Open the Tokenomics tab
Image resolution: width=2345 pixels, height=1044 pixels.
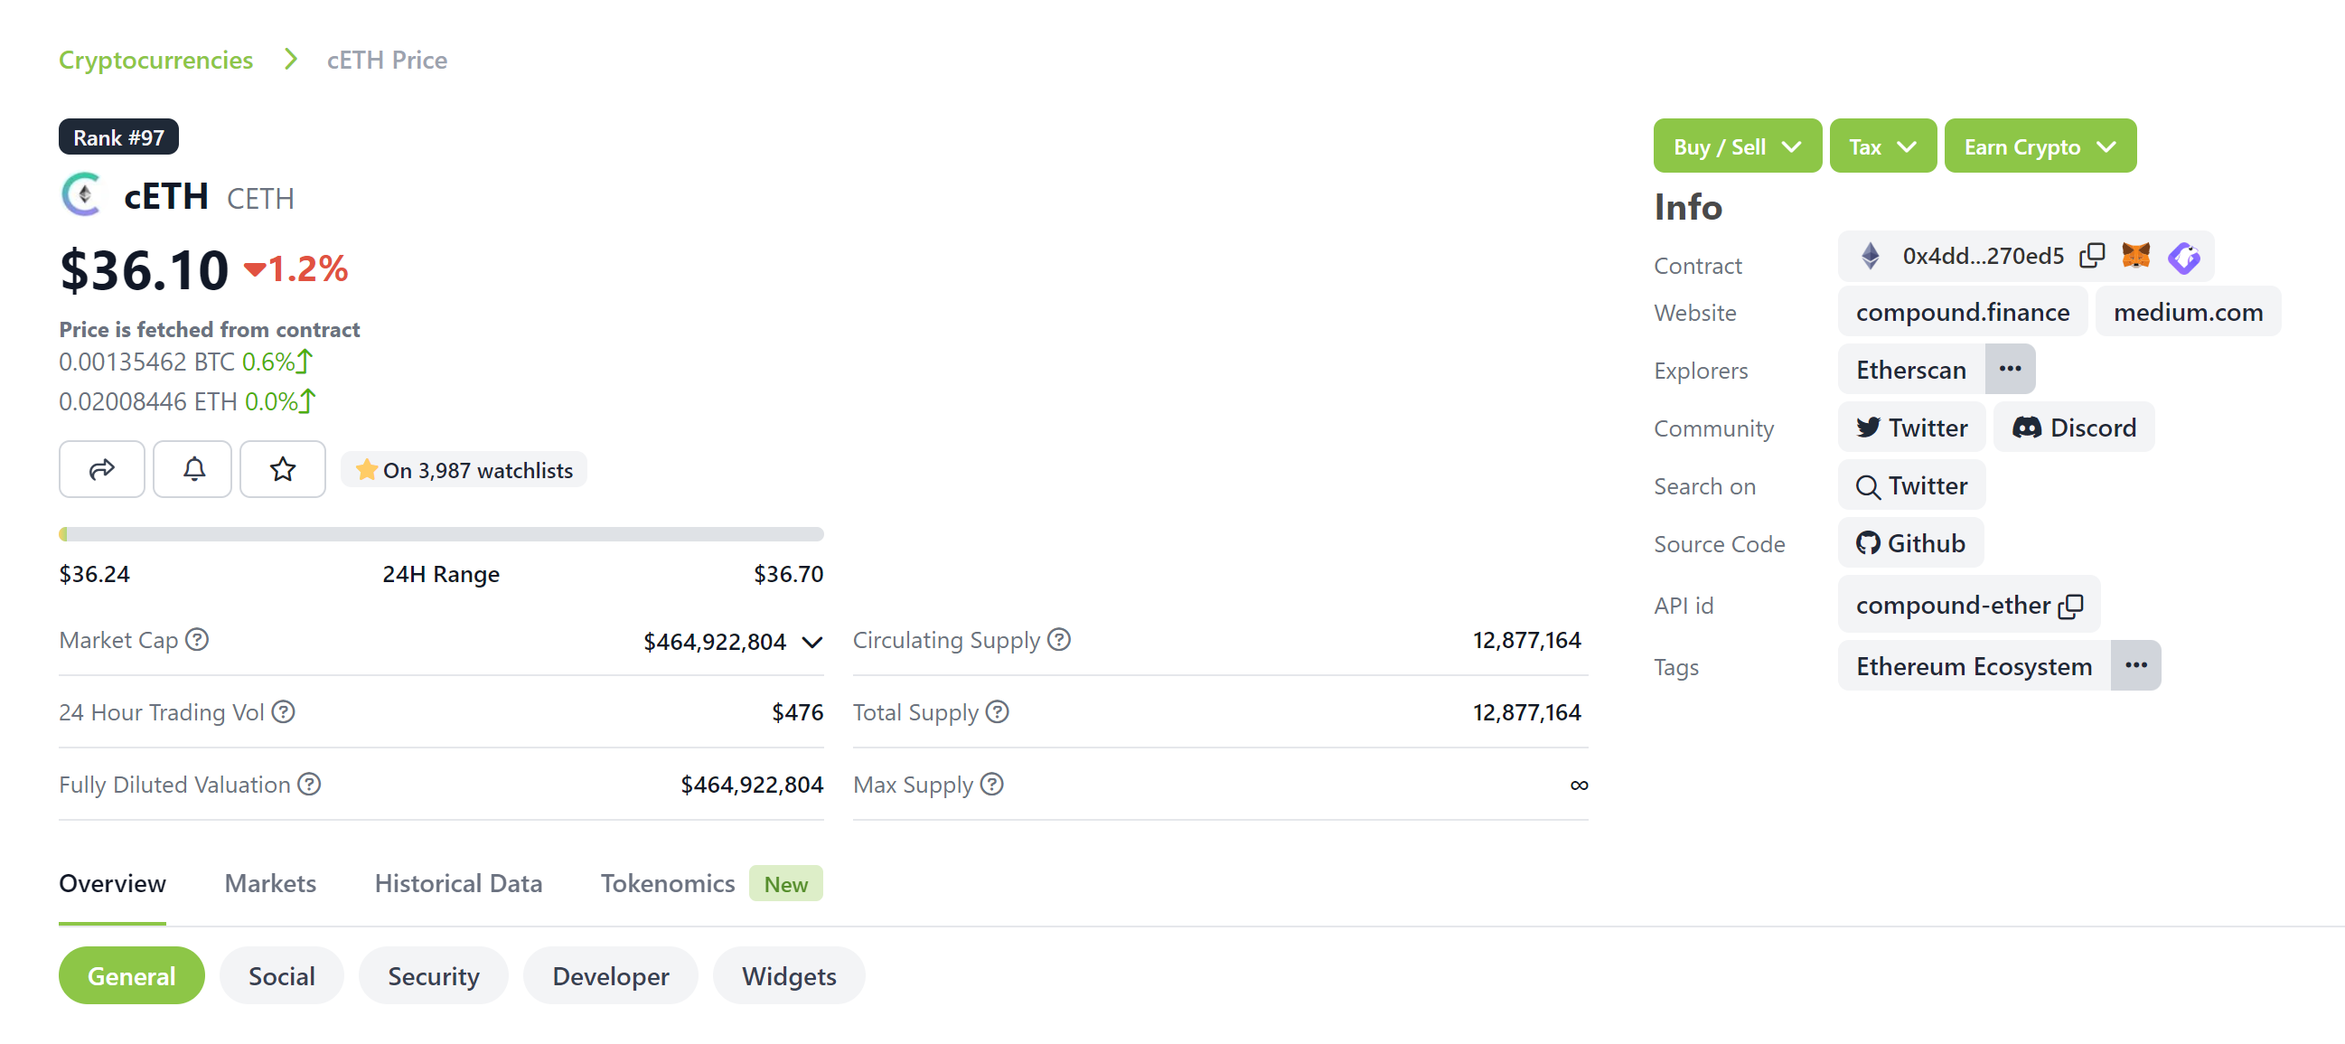click(x=667, y=883)
